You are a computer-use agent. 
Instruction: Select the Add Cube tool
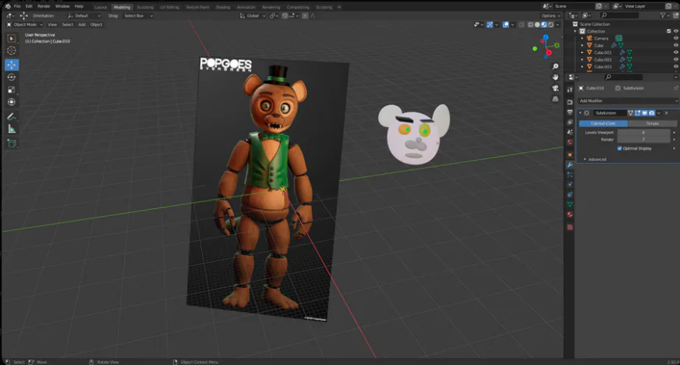[12, 144]
